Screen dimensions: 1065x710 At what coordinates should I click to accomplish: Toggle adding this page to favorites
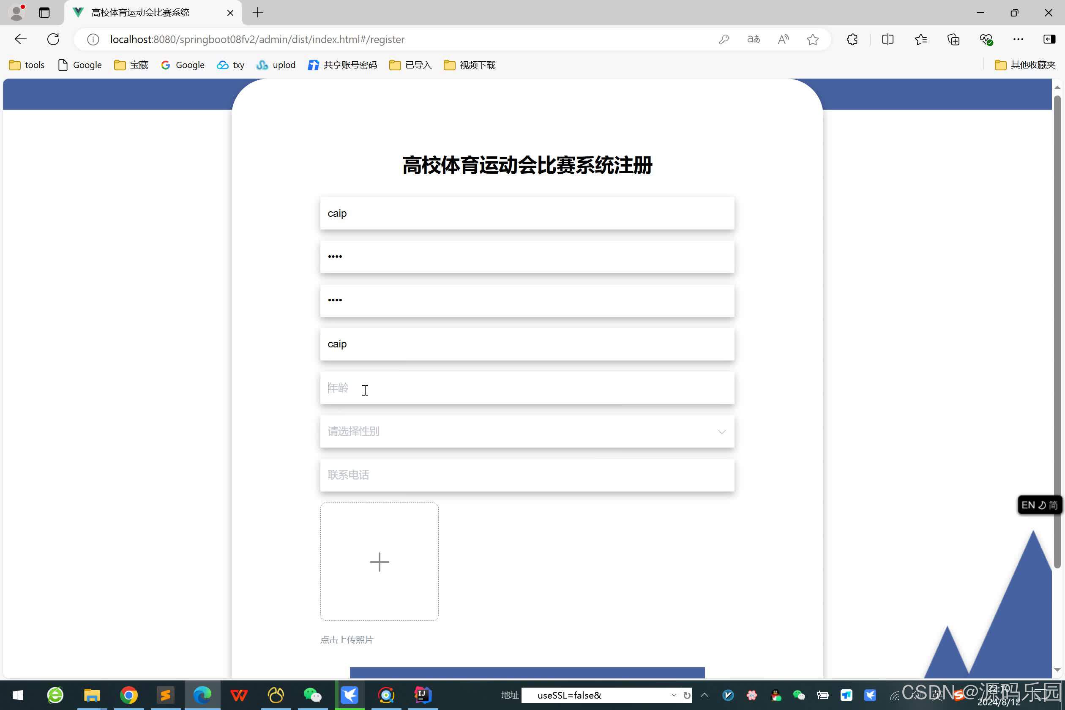(812, 39)
